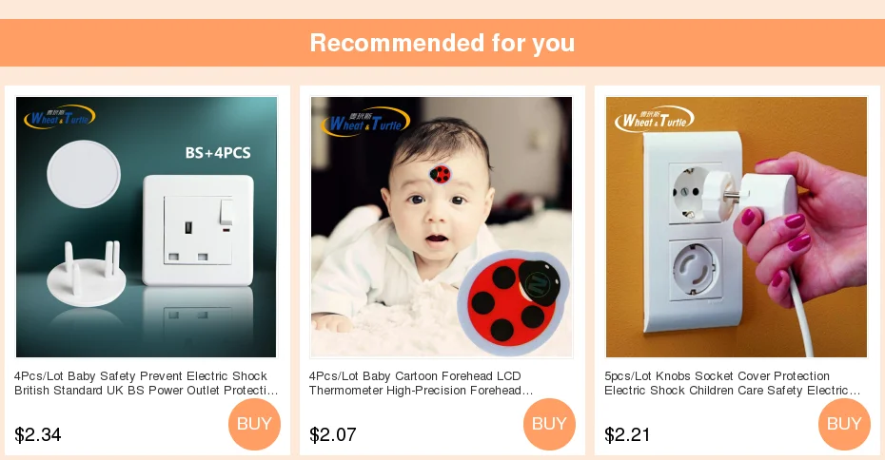Click the $2.07 price label
885x460 pixels.
click(333, 434)
